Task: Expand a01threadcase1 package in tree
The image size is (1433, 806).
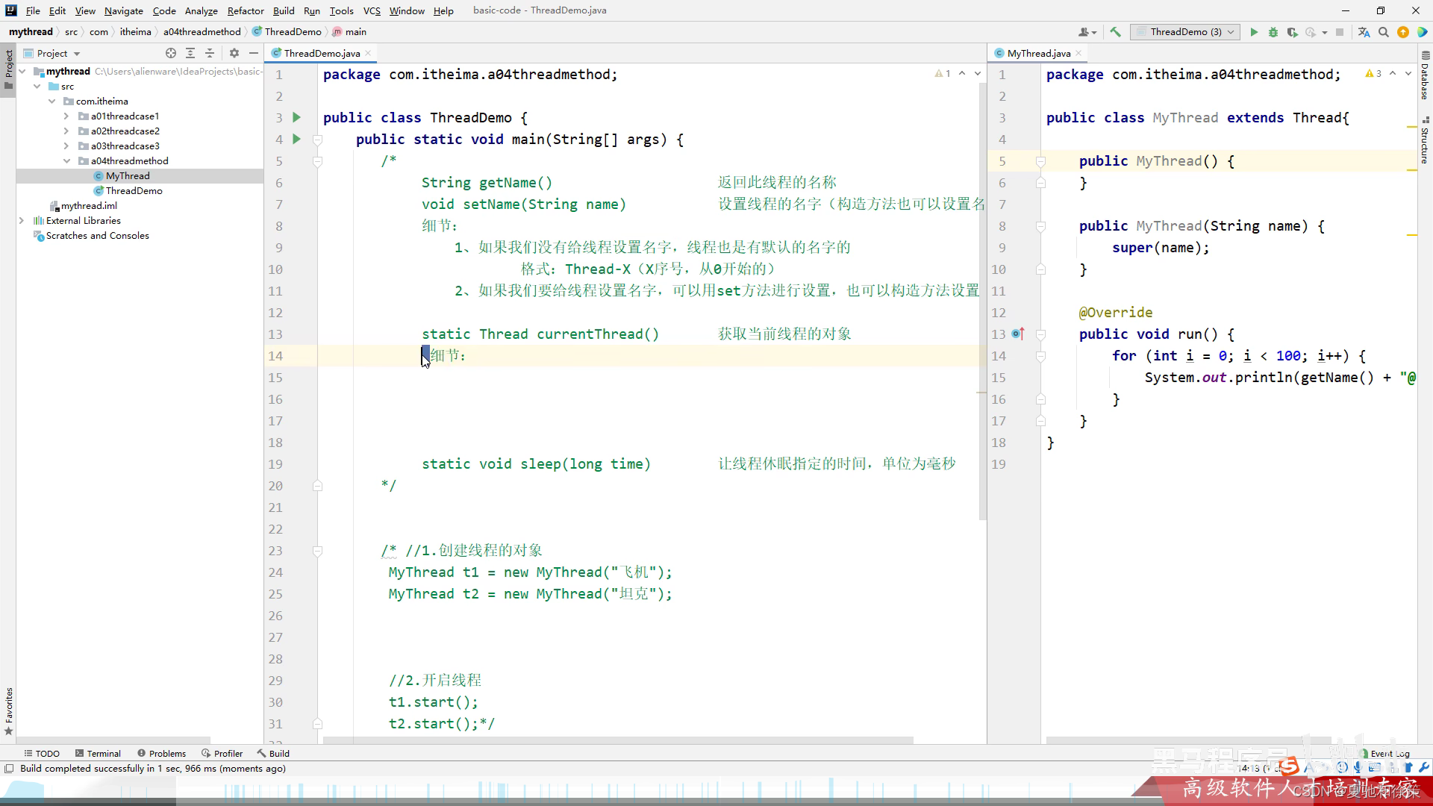Action: [x=66, y=116]
